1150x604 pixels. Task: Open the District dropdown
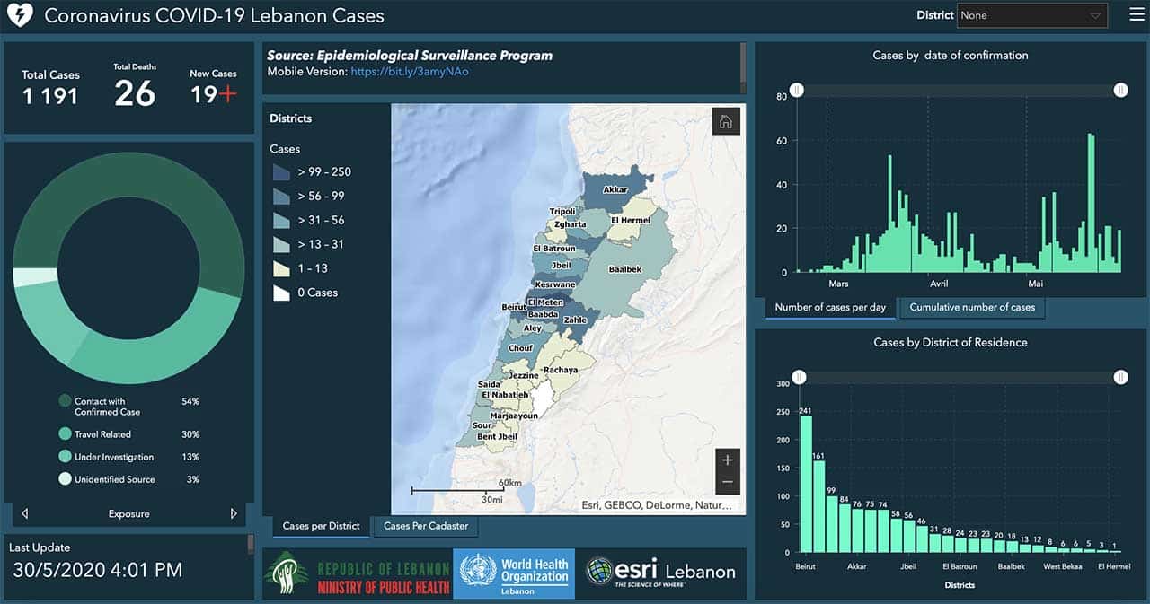coord(1032,15)
